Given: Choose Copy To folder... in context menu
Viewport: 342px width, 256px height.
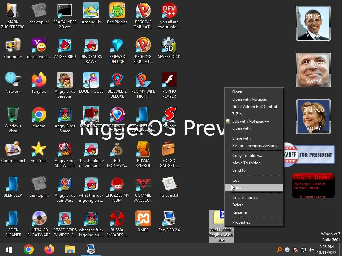Looking at the screenshot, I should pyautogui.click(x=254, y=156).
